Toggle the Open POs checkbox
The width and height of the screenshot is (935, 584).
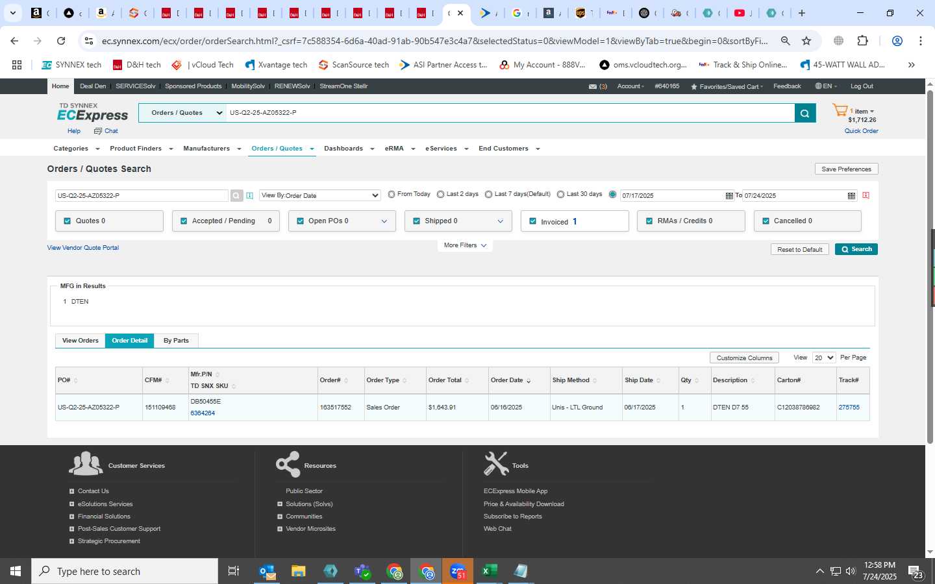click(300, 221)
